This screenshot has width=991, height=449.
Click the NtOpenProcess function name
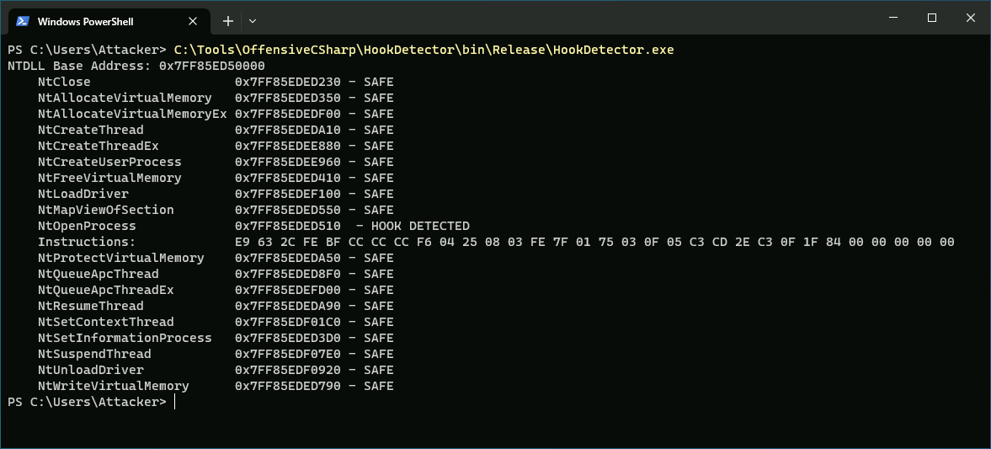click(x=87, y=226)
